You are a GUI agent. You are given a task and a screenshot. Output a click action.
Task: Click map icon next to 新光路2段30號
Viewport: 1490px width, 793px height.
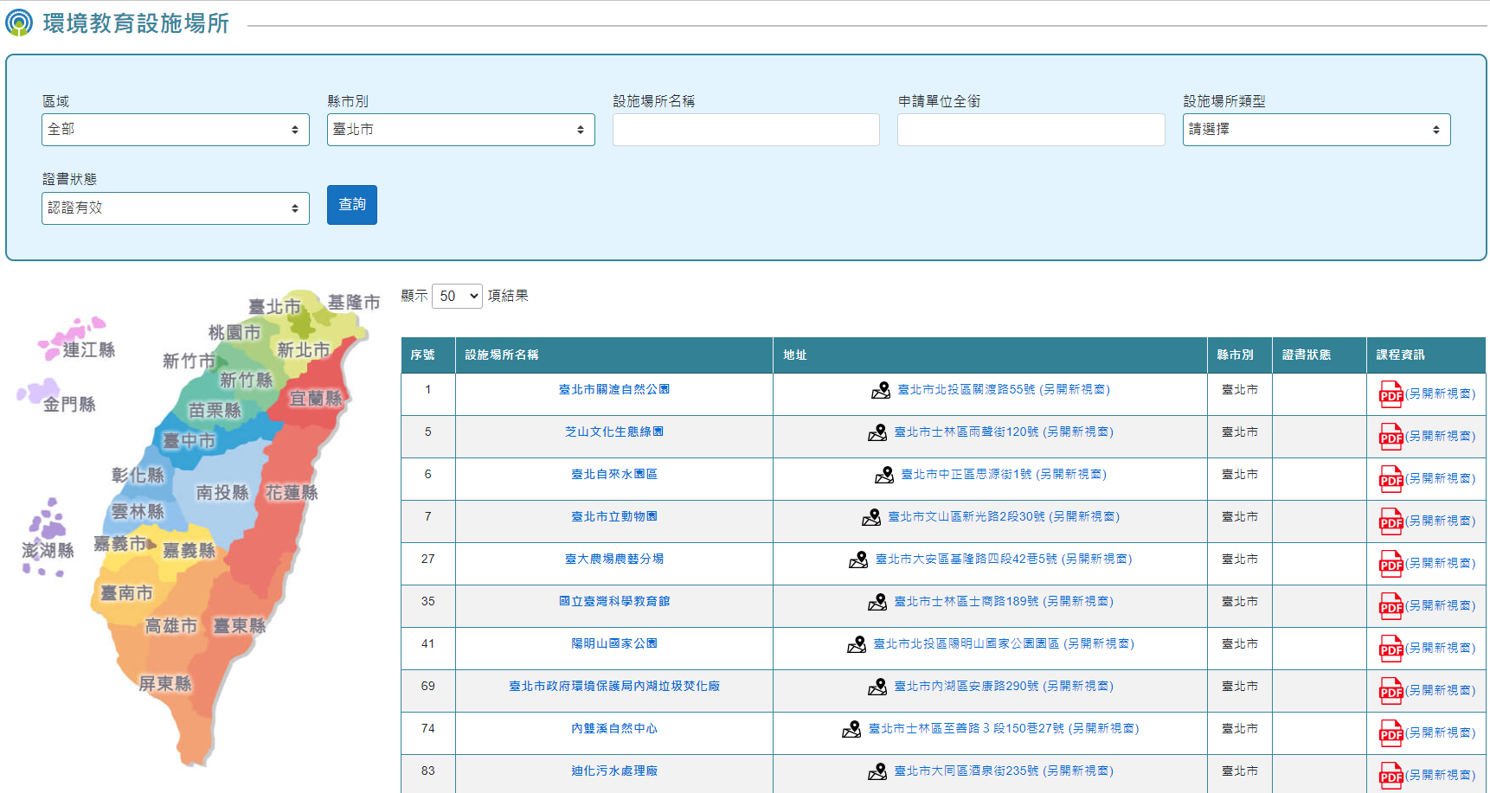click(870, 518)
